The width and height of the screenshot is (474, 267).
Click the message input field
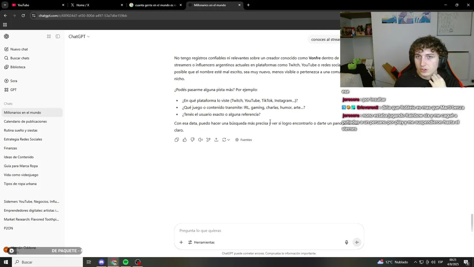[269, 231]
